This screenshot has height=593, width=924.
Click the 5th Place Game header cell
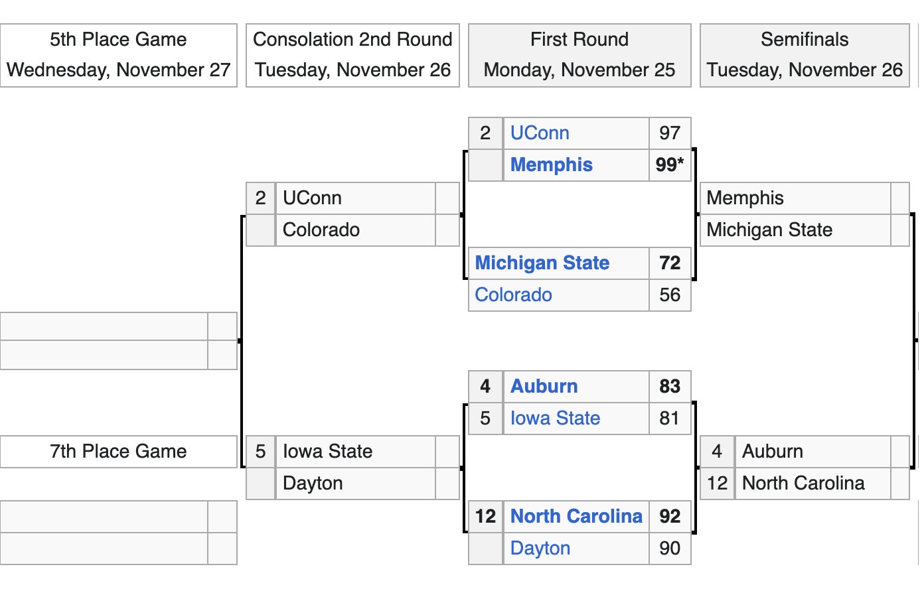coord(118,55)
